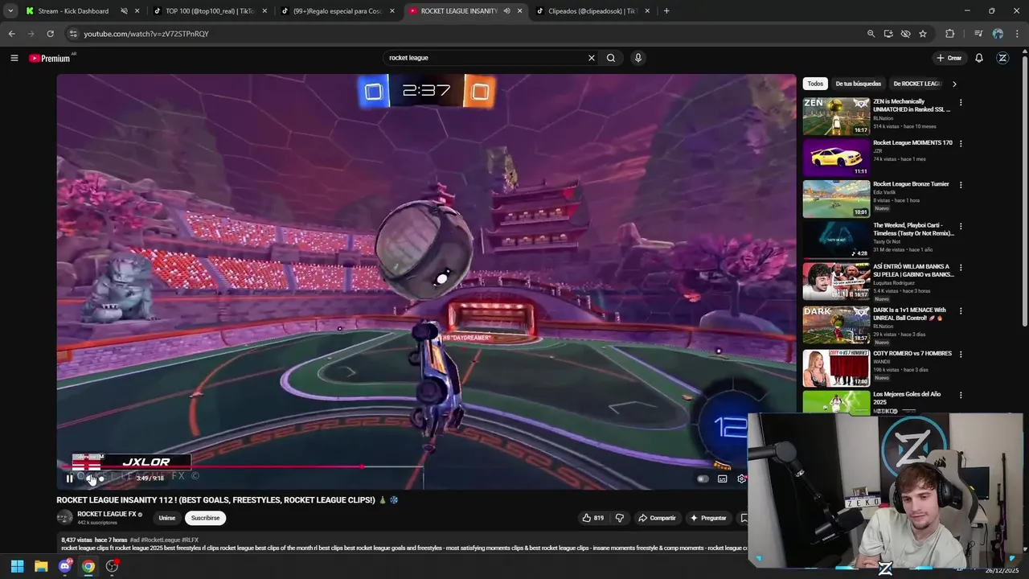Go back with the browser arrow
The width and height of the screenshot is (1029, 579).
(11, 34)
